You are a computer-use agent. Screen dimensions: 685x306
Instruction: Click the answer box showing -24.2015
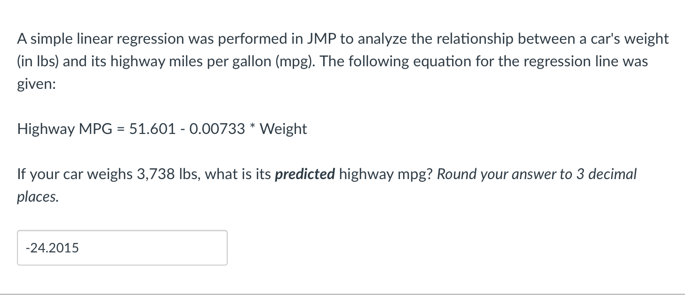pos(122,248)
